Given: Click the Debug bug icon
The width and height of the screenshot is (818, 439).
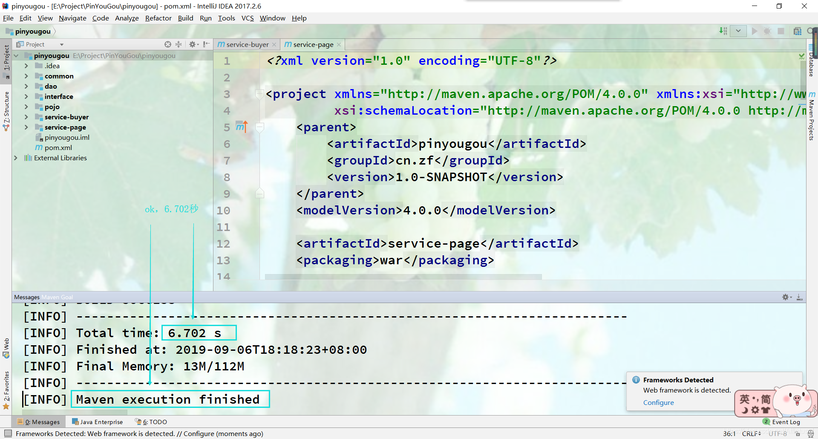Looking at the screenshot, I should [x=767, y=31].
